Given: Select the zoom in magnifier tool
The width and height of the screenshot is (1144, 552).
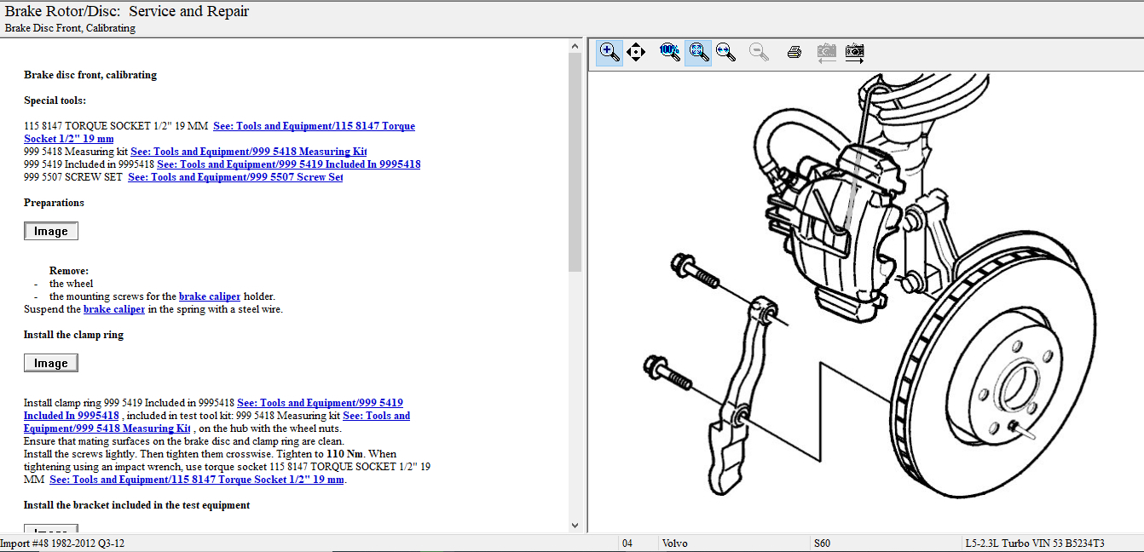Looking at the screenshot, I should click(610, 52).
